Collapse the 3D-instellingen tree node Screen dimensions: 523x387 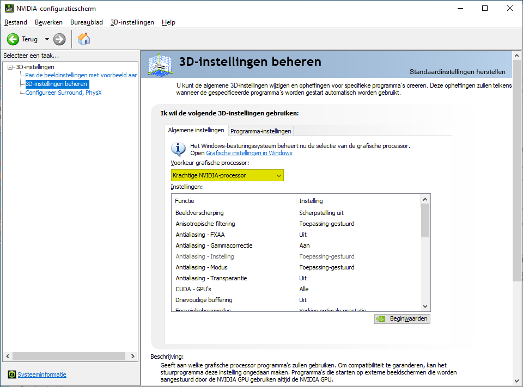point(10,67)
